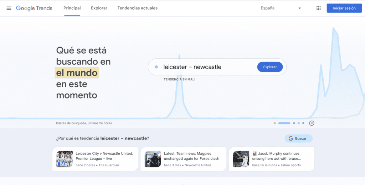365x185 pixels.
Task: Click 'Interés de búsqueda, últimas 24 horas'
Action: 84,123
